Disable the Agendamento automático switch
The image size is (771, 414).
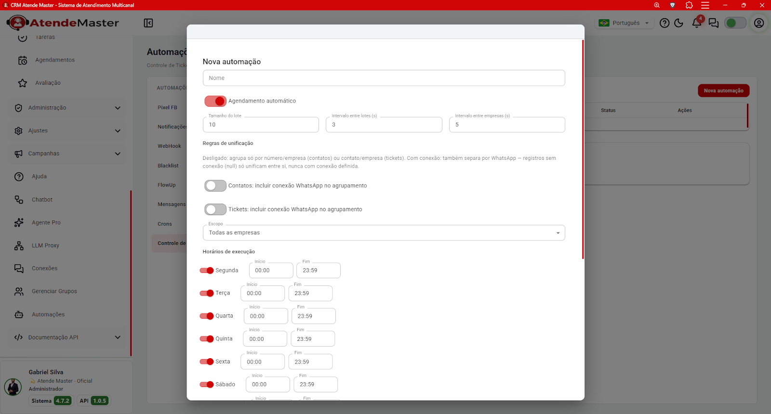coord(215,101)
